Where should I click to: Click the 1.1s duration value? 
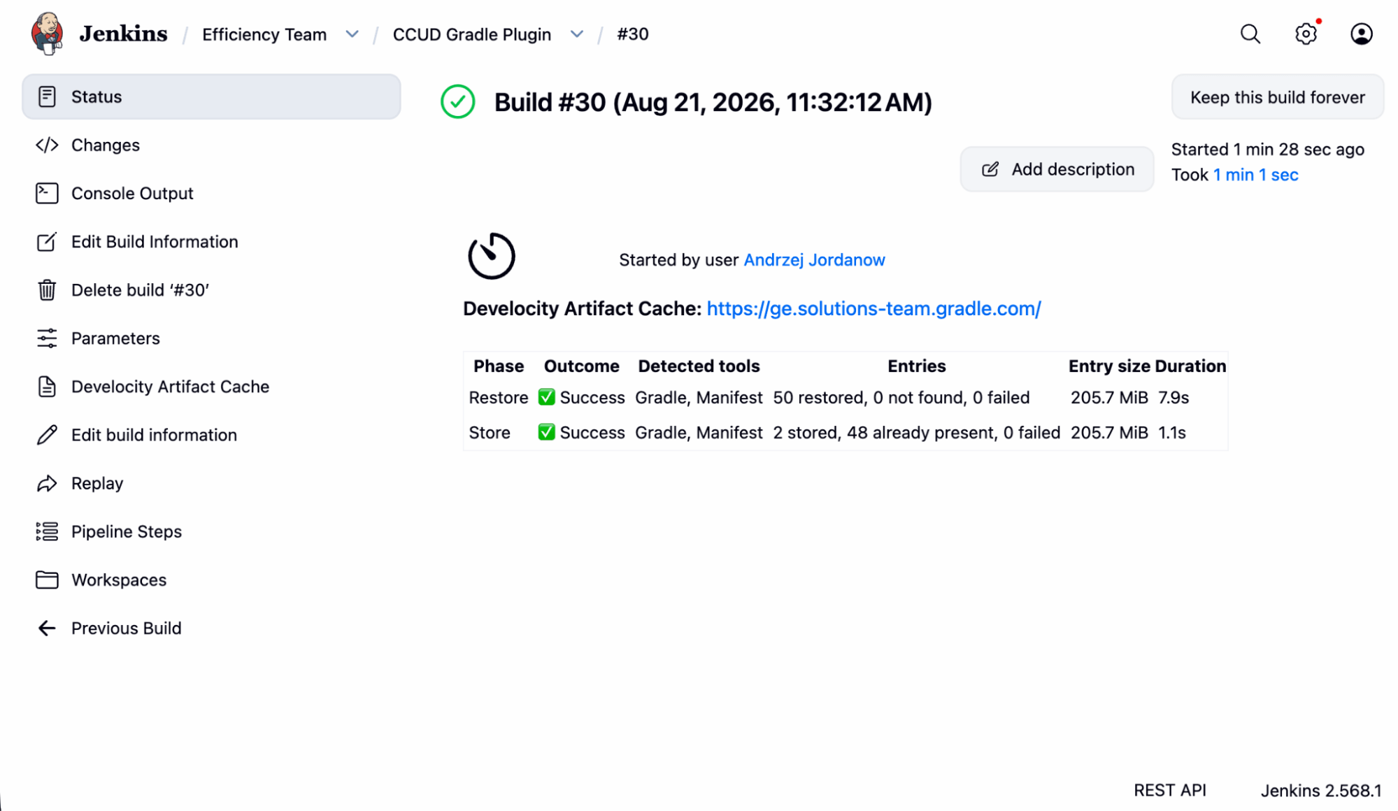1172,433
